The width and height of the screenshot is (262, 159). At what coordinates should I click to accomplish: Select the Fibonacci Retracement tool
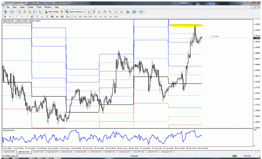tap(37, 16)
